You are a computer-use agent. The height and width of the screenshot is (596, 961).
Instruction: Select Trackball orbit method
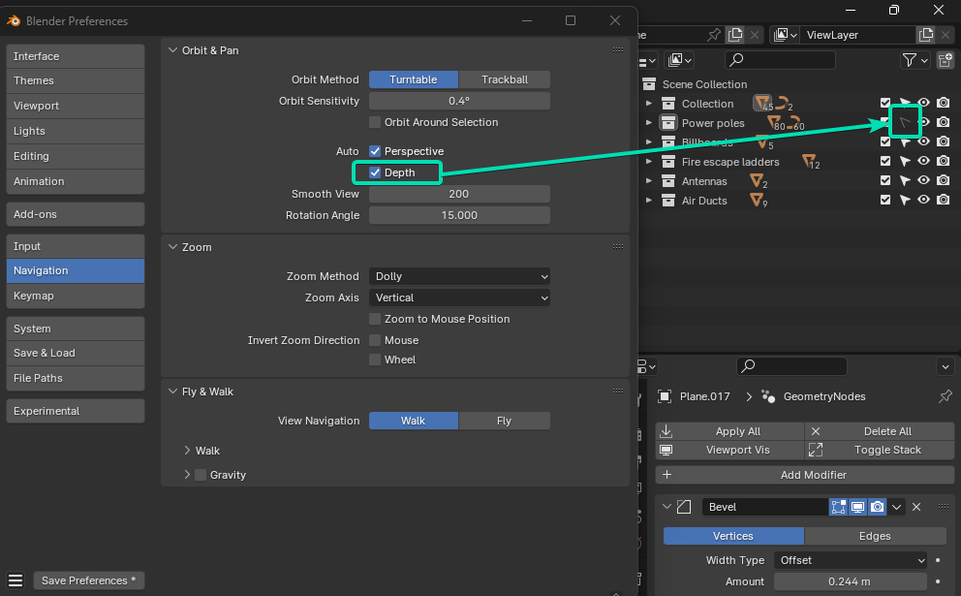[x=505, y=79]
